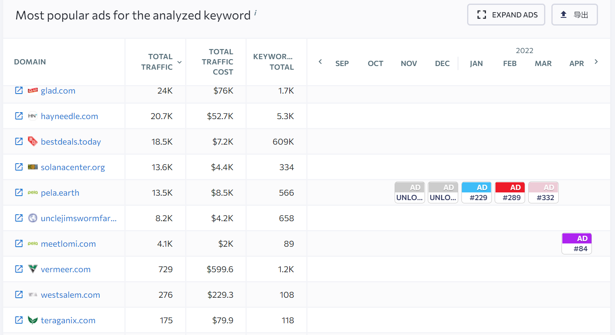Open hayneedle.com external link icon
Image resolution: width=615 pixels, height=335 pixels.
19,116
